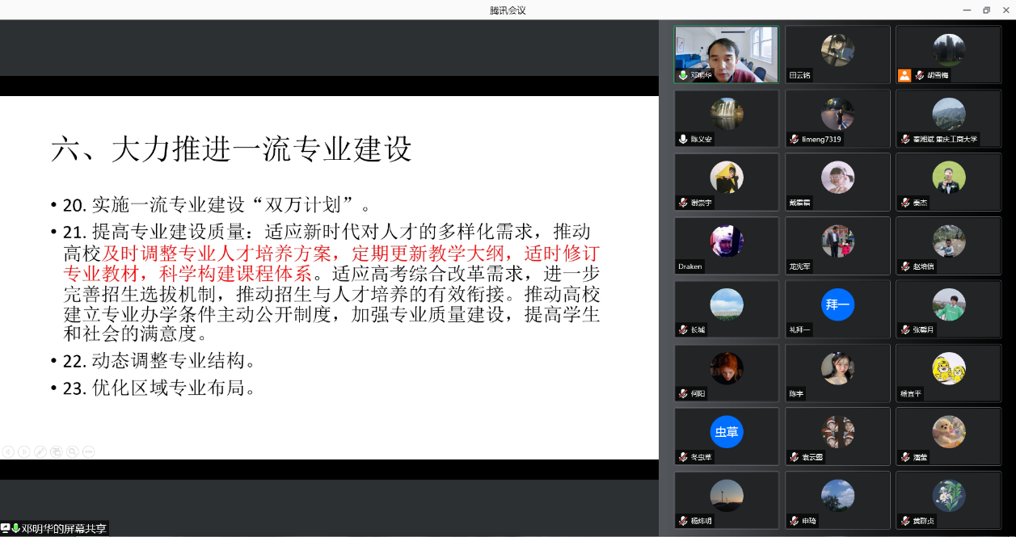Restore the window using the title bar button

(986, 10)
